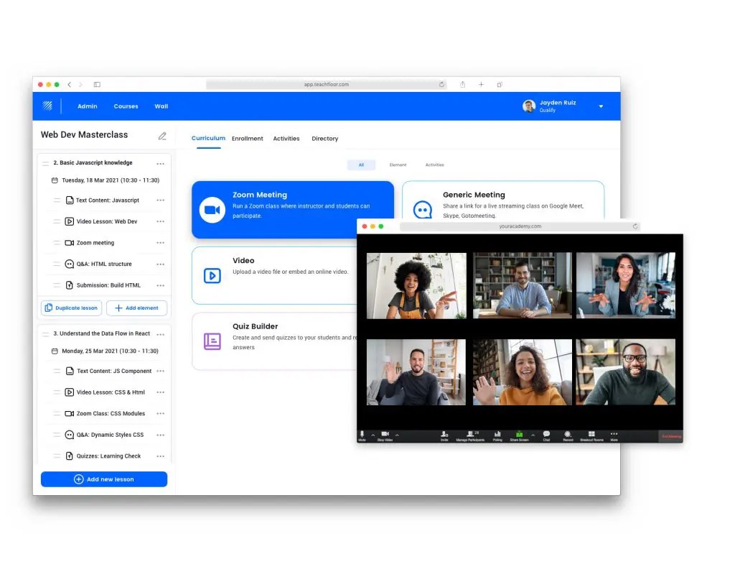Screen dimensions: 735x572
Task: Select the All filter pill
Action: coord(361,165)
